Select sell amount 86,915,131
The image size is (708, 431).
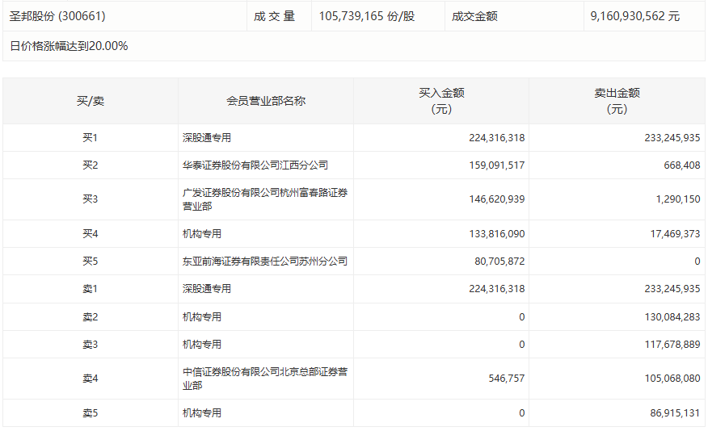click(x=675, y=413)
